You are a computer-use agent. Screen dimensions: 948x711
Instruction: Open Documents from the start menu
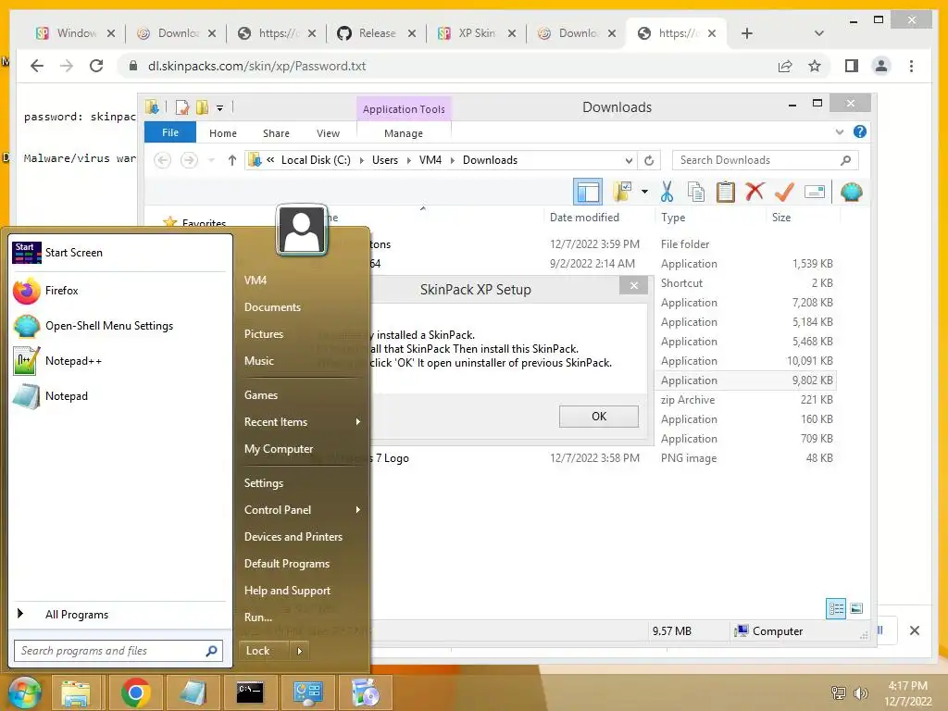(273, 307)
